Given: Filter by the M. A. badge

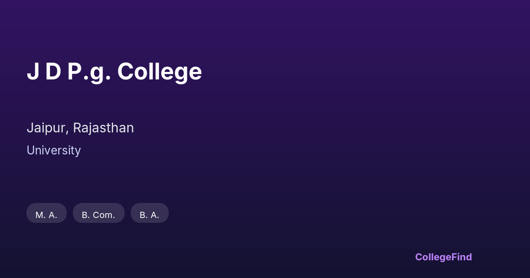Looking at the screenshot, I should point(46,213).
